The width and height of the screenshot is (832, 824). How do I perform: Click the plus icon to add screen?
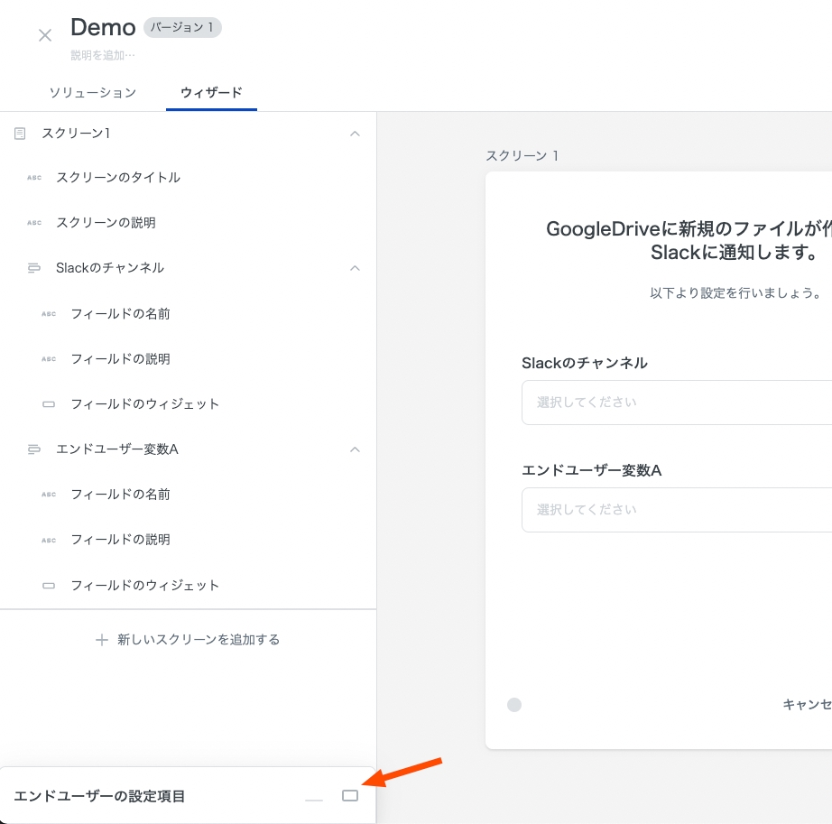tap(102, 640)
